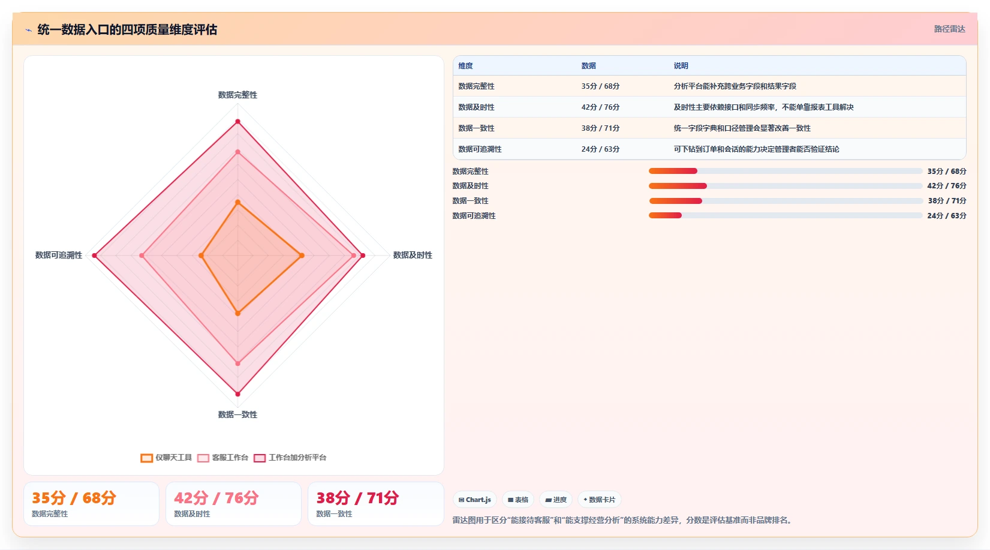
Task: Click the 及时性主要依赖接口和同步频率 description cell
Action: coord(764,107)
